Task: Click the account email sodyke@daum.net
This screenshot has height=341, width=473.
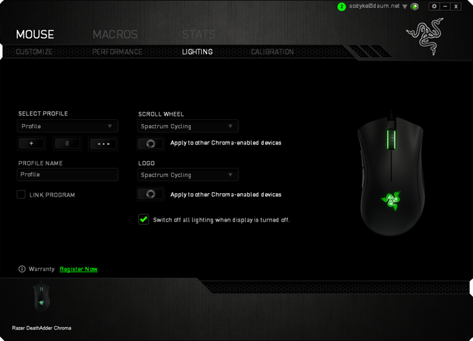Action: click(374, 6)
